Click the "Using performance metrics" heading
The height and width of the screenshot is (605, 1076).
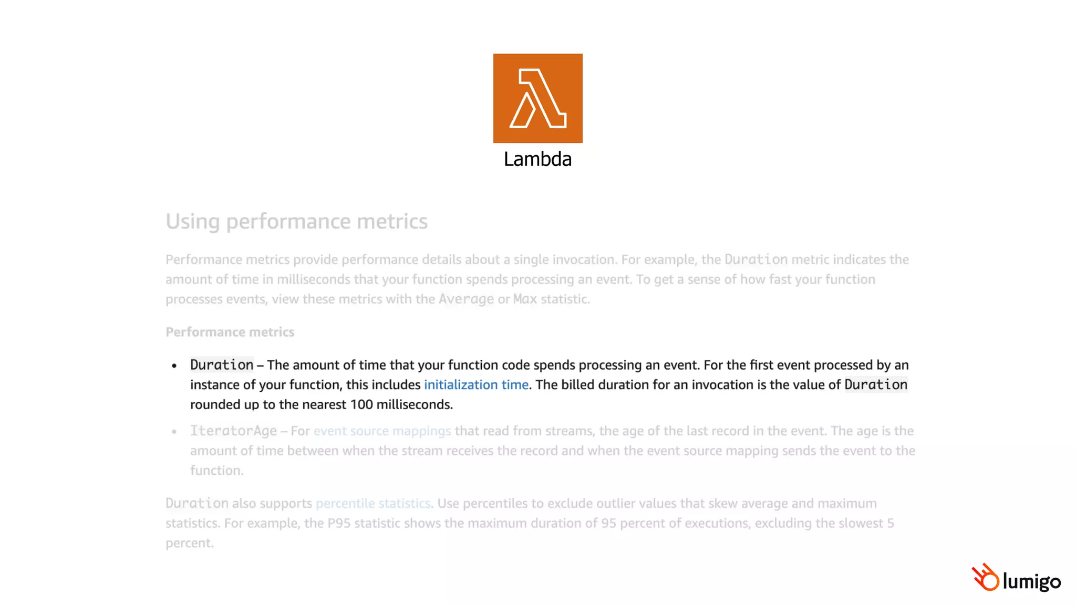296,221
